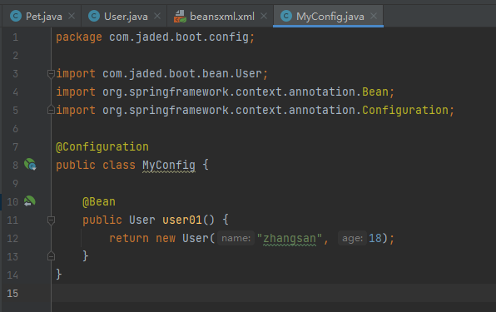
Task: Open the User.java tab
Action: click(x=124, y=16)
